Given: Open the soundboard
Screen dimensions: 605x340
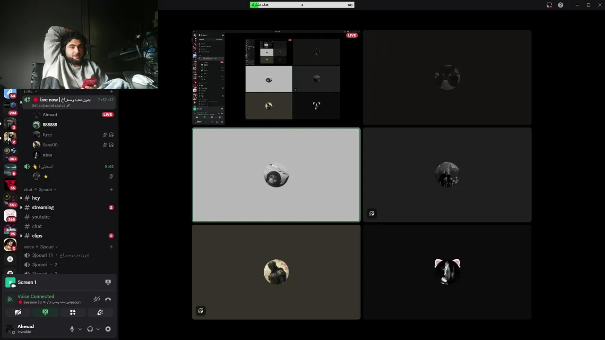Looking at the screenshot, I should (x=100, y=312).
